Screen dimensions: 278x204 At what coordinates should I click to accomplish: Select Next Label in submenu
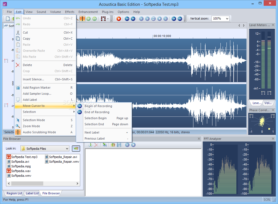coord(104,132)
